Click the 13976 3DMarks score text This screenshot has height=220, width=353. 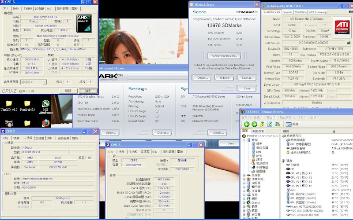coord(224,26)
